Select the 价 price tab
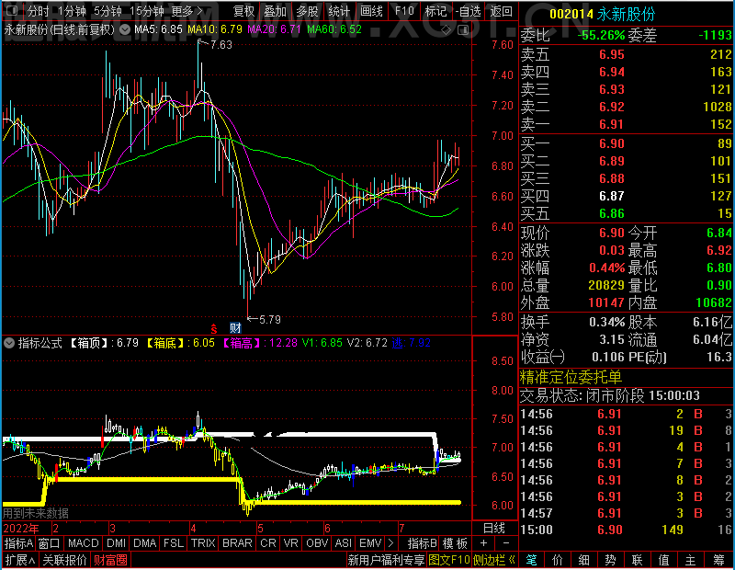 pos(558,560)
